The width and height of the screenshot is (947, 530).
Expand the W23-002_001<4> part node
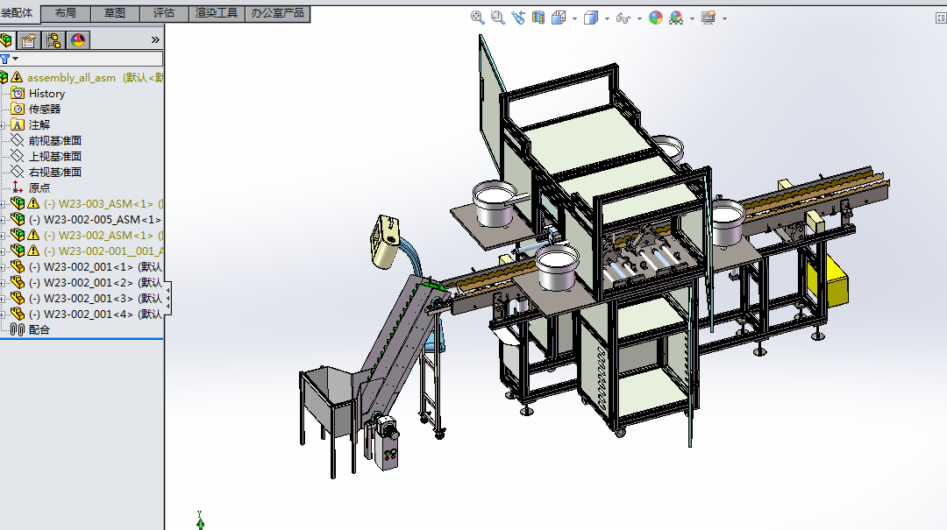[x=4, y=314]
